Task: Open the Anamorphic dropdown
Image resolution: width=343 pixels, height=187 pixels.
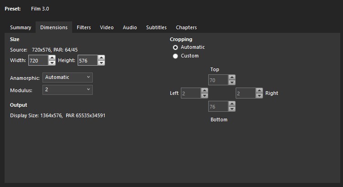Action: pos(68,78)
